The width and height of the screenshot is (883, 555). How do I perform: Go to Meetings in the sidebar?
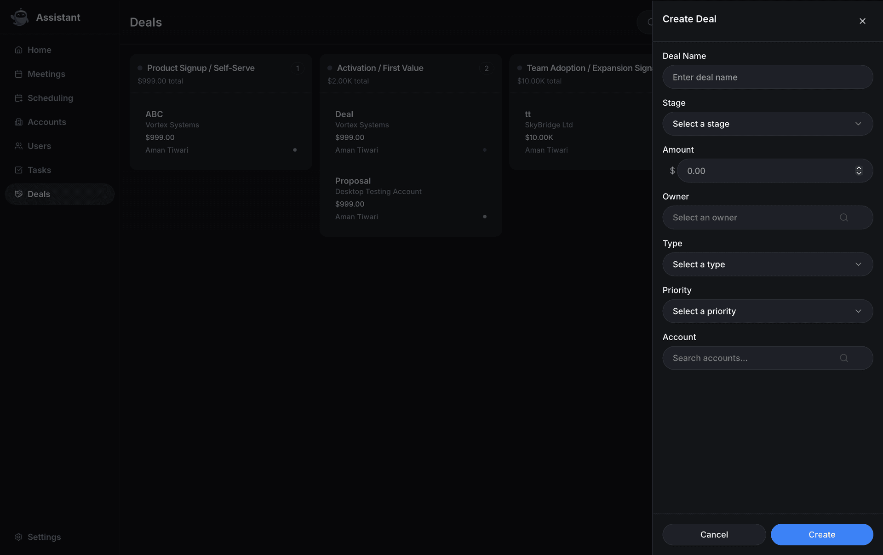[x=60, y=74]
